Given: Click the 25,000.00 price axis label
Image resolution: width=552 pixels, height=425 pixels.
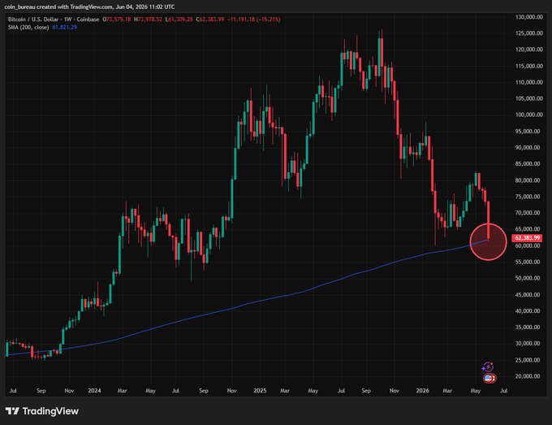Looking at the screenshot, I should click(x=528, y=360).
